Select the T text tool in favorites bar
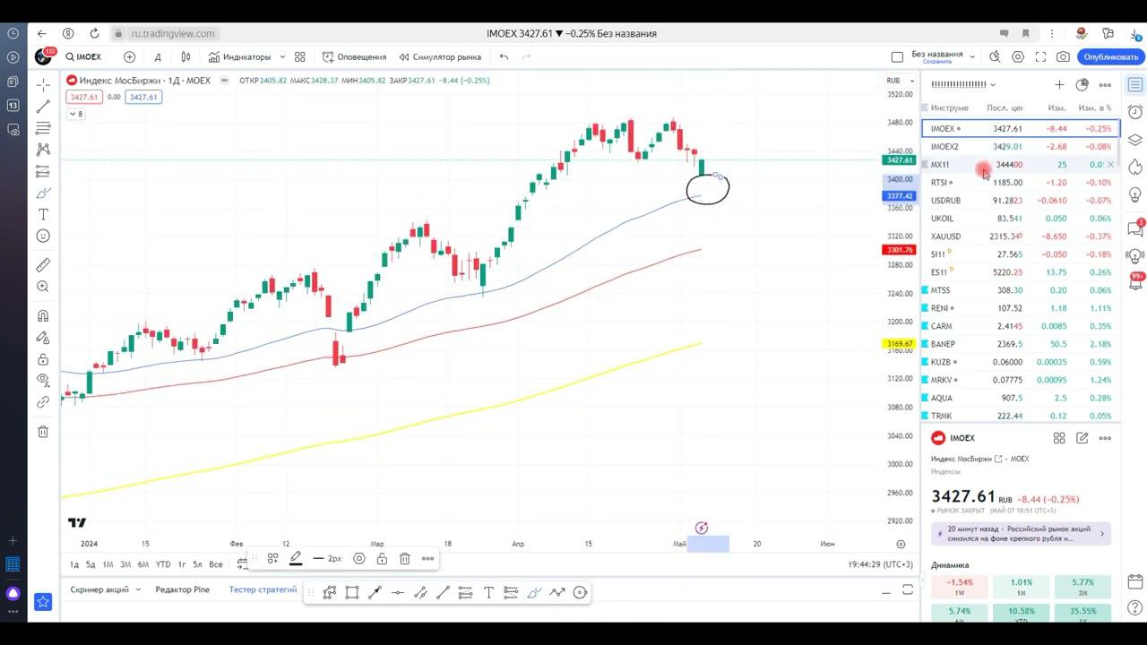Screen dimensions: 1147x645 tap(488, 592)
